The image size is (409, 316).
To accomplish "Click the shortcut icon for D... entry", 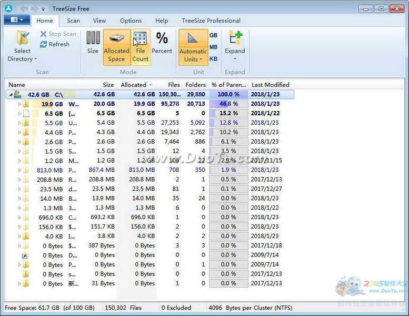I will click(25, 256).
